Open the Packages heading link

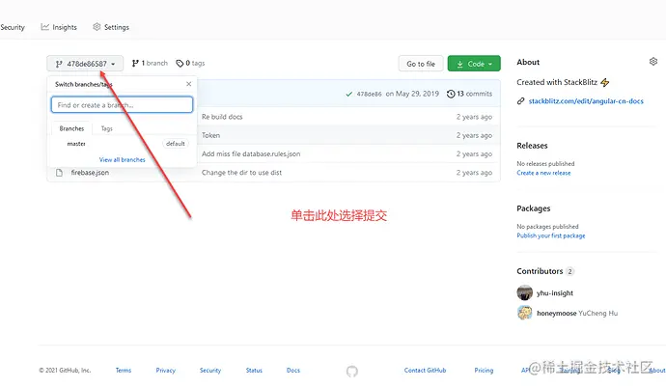[534, 208]
